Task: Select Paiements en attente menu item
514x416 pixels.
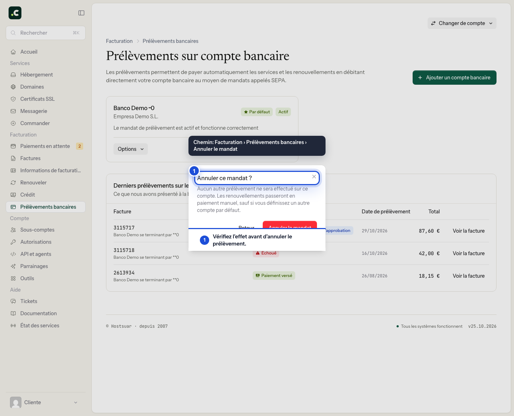Action: tap(46, 146)
